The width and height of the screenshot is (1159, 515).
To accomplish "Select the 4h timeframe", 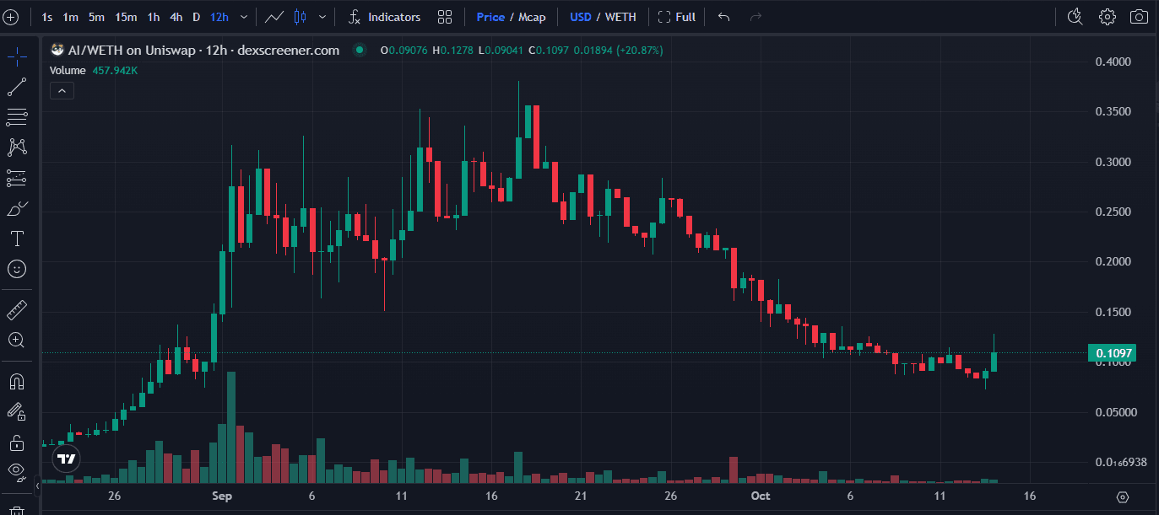I will (x=176, y=17).
